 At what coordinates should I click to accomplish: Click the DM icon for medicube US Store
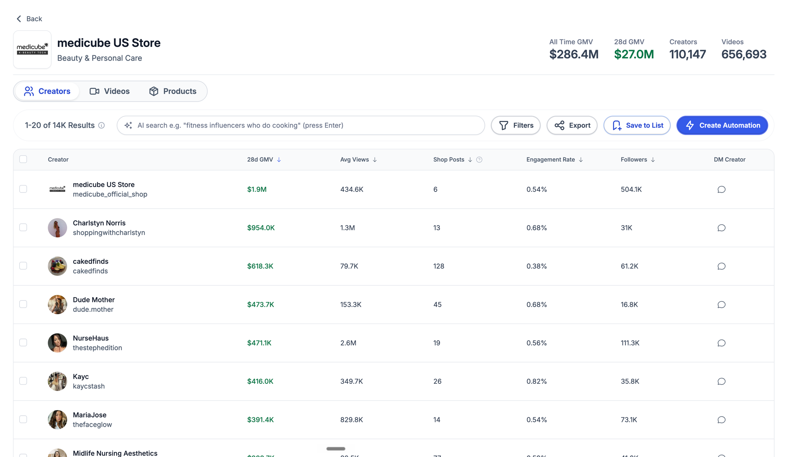[x=721, y=189]
